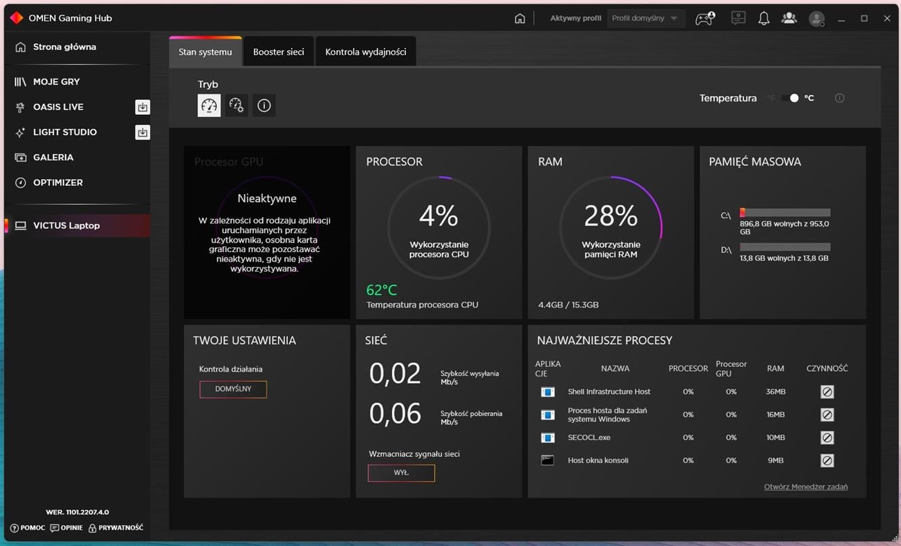End SECOCL.exe process

pos(827,438)
